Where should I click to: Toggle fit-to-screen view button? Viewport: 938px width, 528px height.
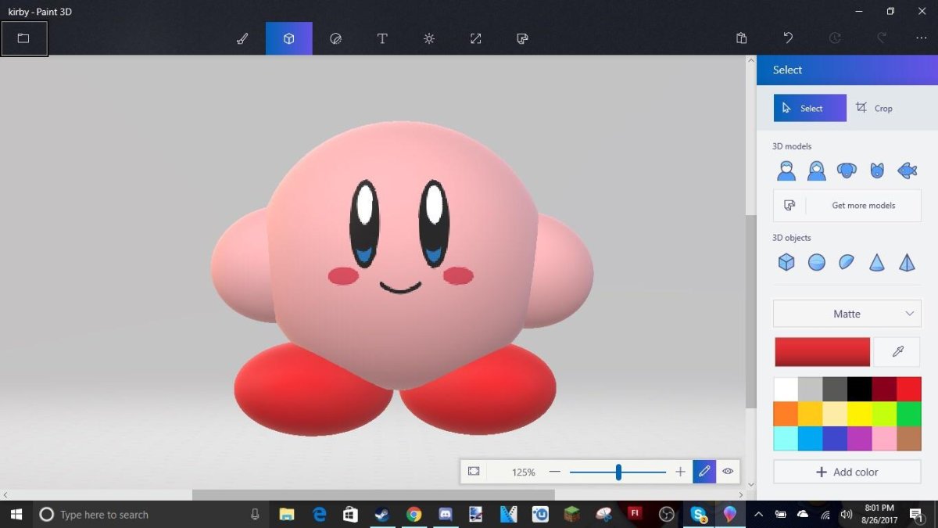(x=474, y=472)
